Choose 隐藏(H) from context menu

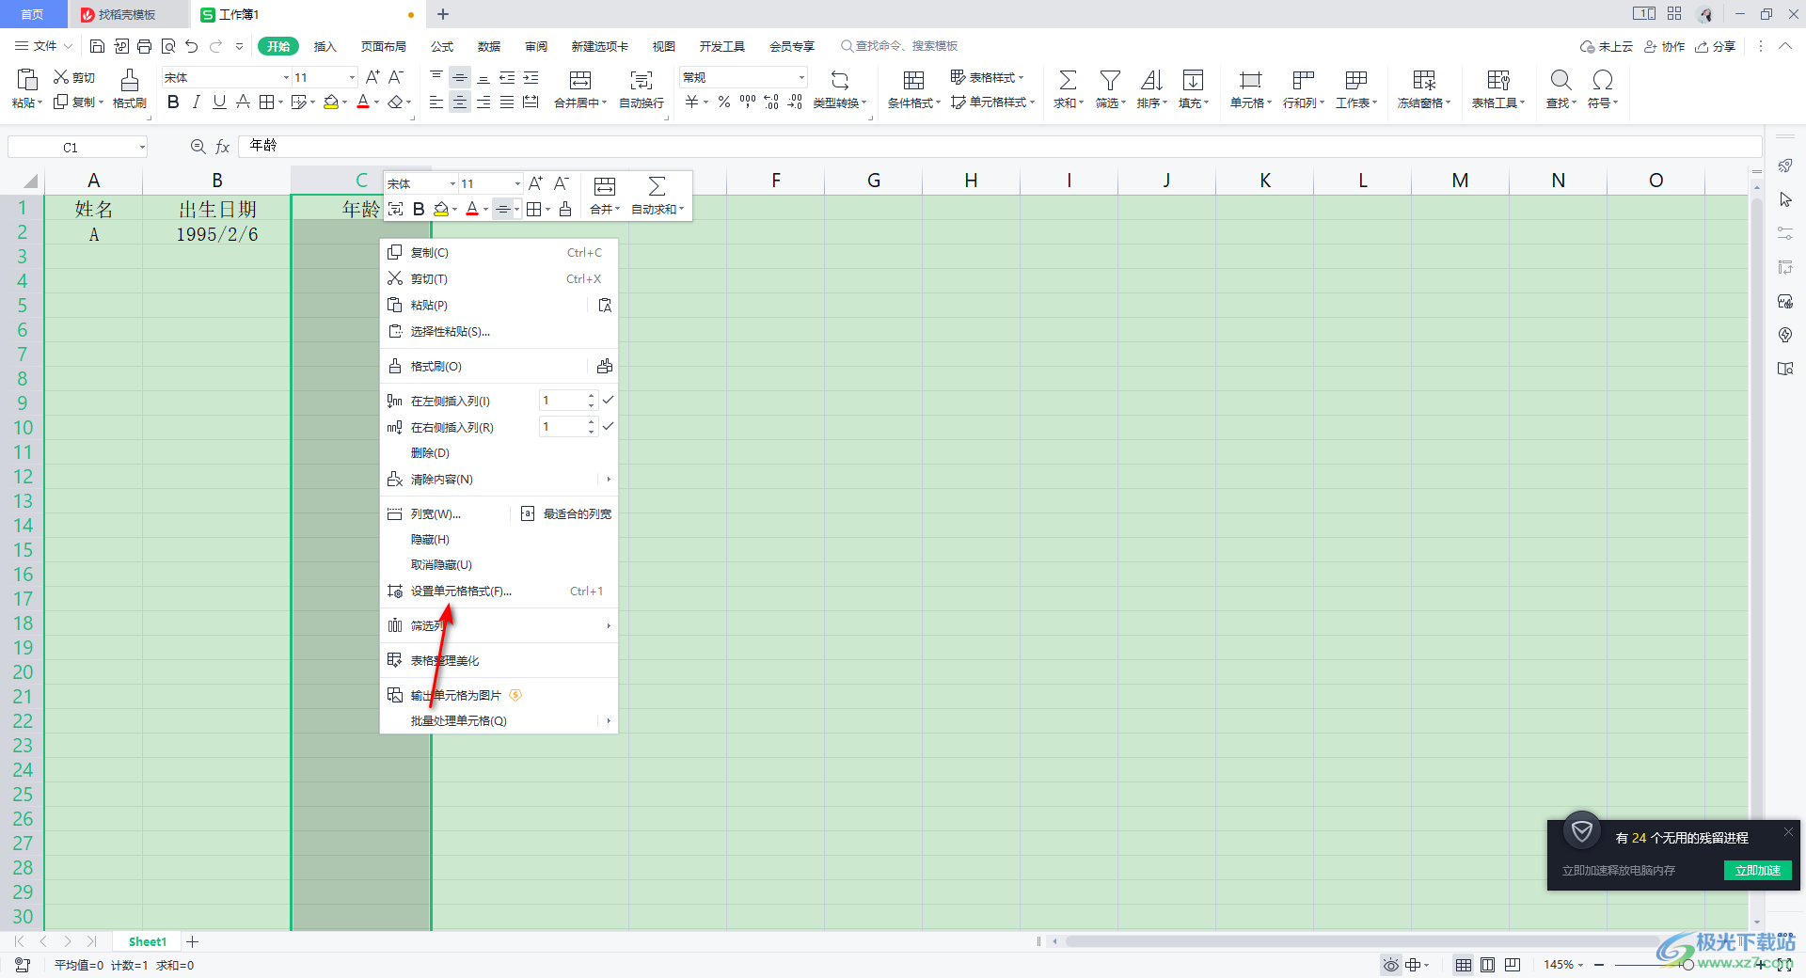pyautogui.click(x=499, y=539)
